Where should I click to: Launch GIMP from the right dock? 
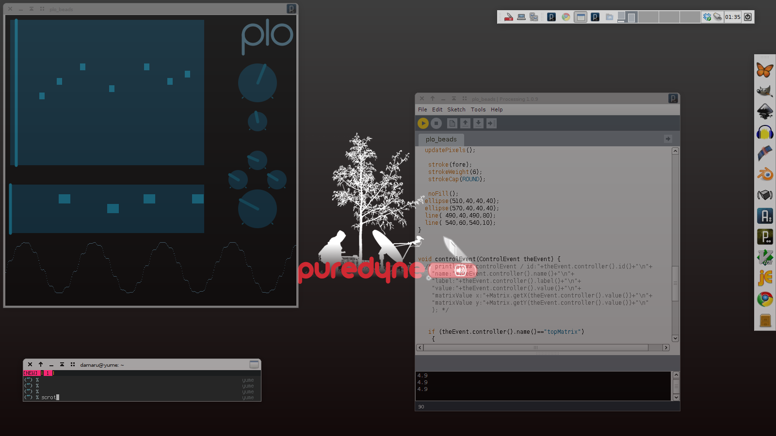click(765, 91)
